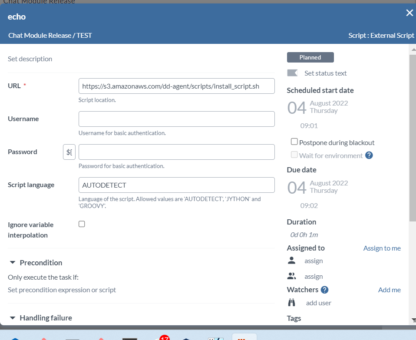This screenshot has height=340, width=416.
Task: Enable Ignore variable interpolation checkbox
Action: pyautogui.click(x=82, y=224)
